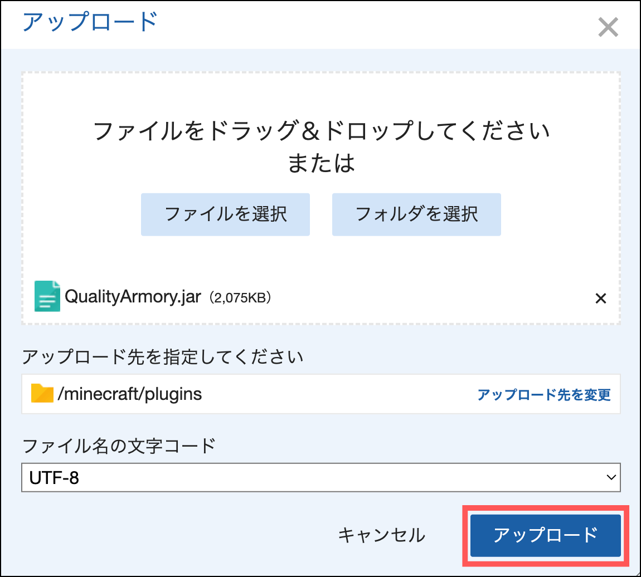This screenshot has height=577, width=641.
Task: Click キャンセル to cancel the upload
Action: 381,535
